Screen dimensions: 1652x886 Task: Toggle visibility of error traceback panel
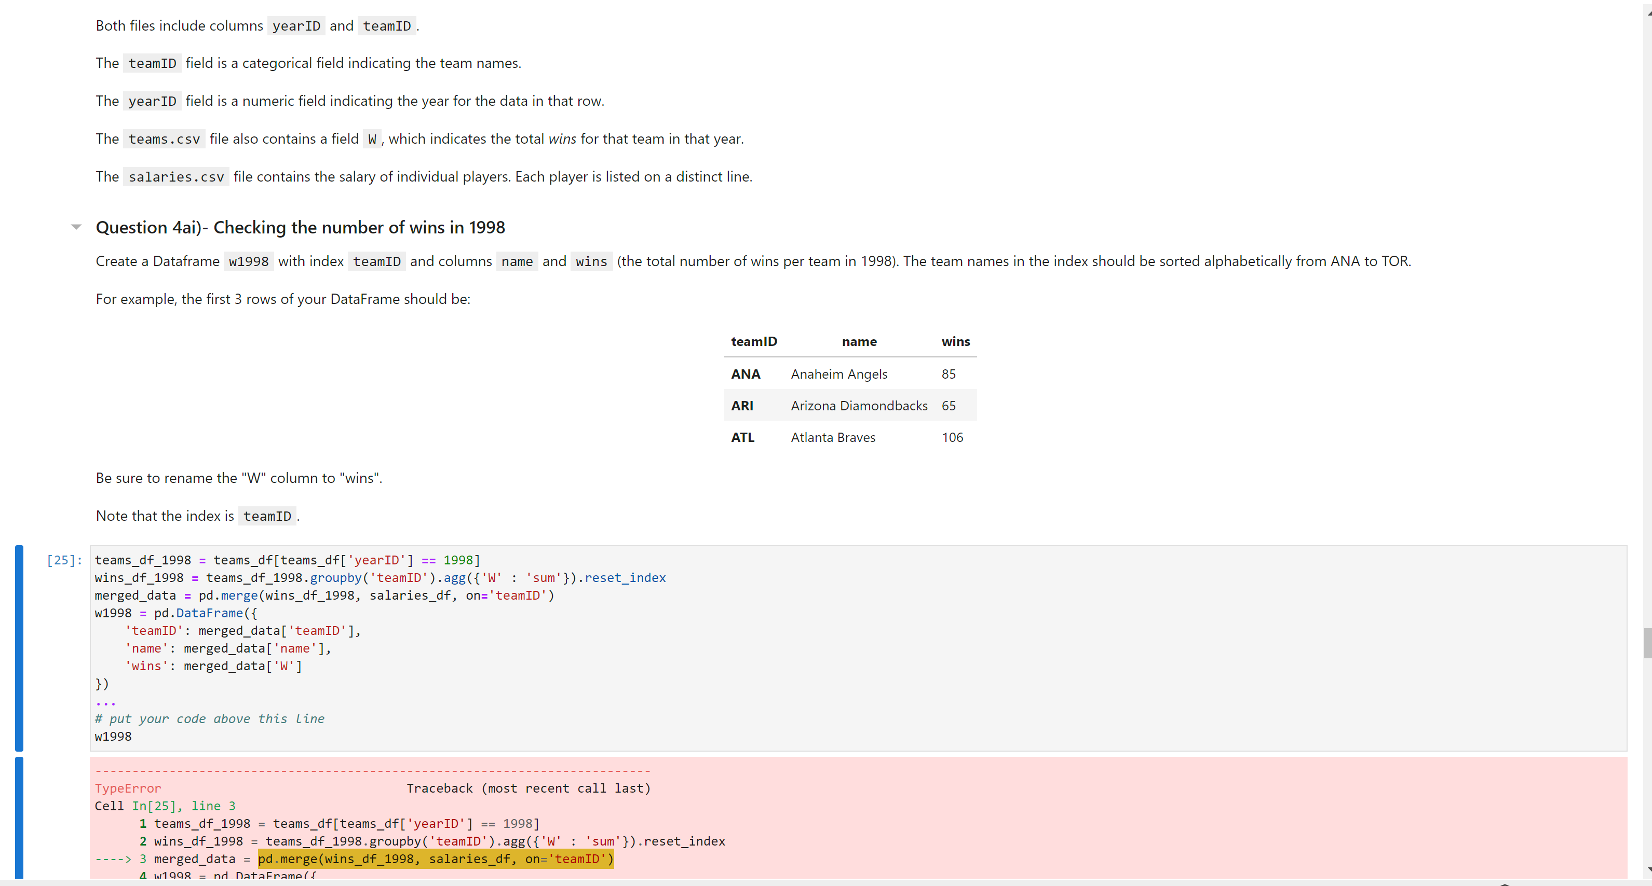coord(19,819)
